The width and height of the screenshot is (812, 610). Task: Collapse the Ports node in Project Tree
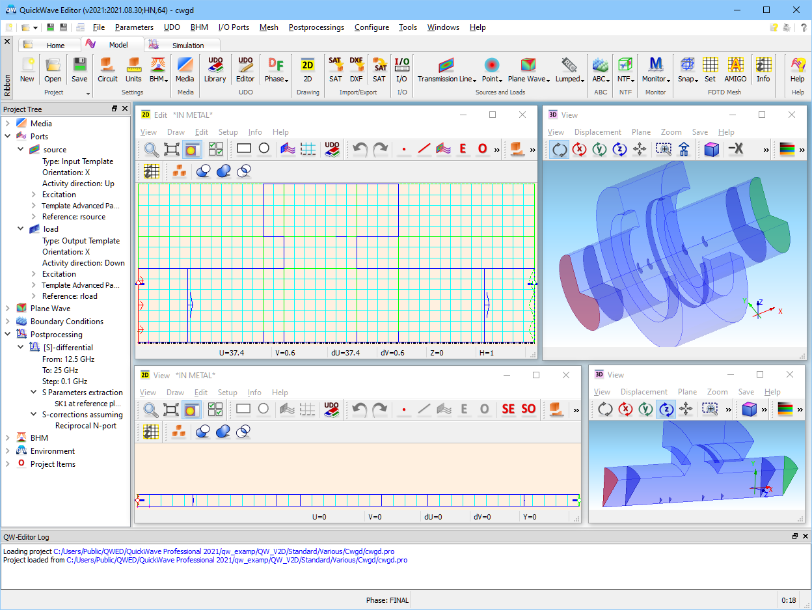coord(8,136)
